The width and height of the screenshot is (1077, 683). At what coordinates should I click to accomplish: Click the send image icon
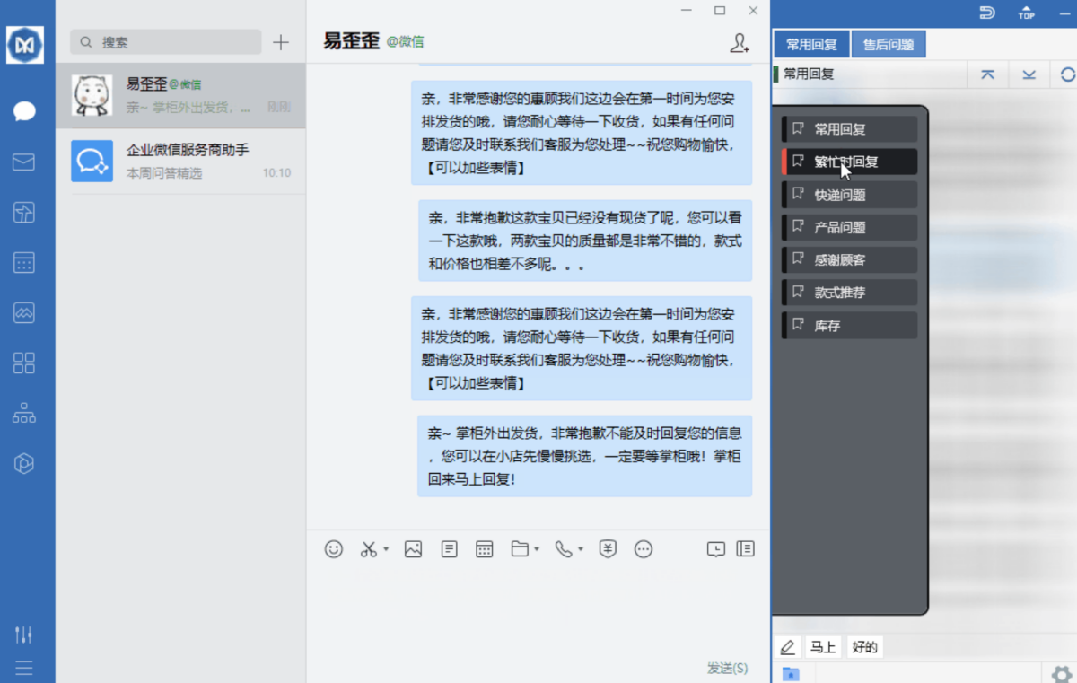point(414,548)
